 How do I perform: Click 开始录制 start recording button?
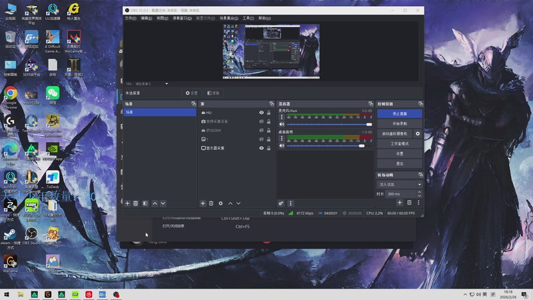click(400, 123)
